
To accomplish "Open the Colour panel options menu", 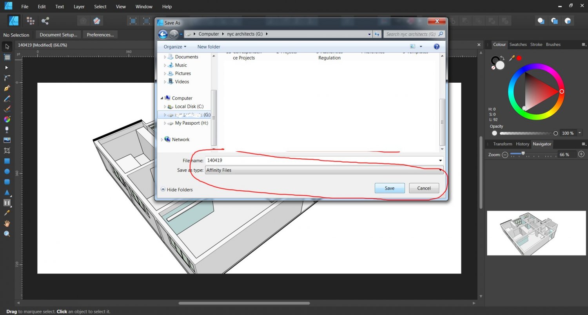I will pyautogui.click(x=584, y=45).
